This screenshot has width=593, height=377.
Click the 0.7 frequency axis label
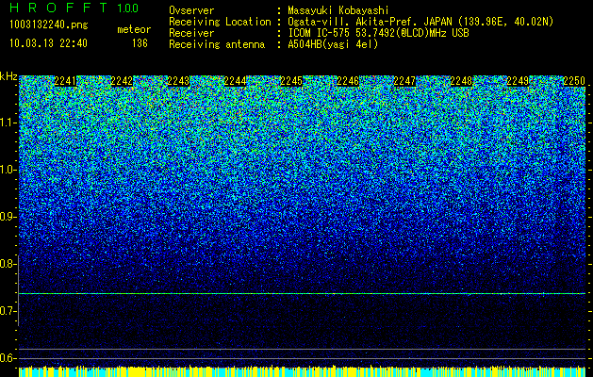[8, 311]
